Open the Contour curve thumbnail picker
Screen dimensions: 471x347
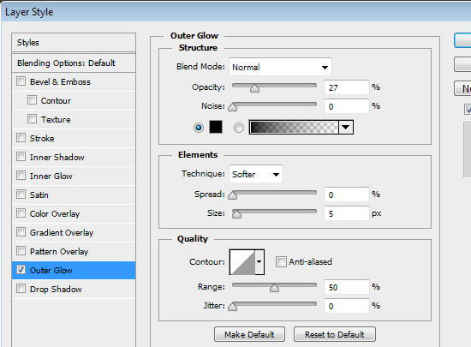pos(242,262)
